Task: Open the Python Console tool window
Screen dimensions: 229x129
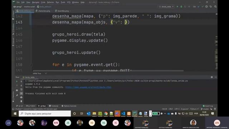Action: click(x=69, y=106)
